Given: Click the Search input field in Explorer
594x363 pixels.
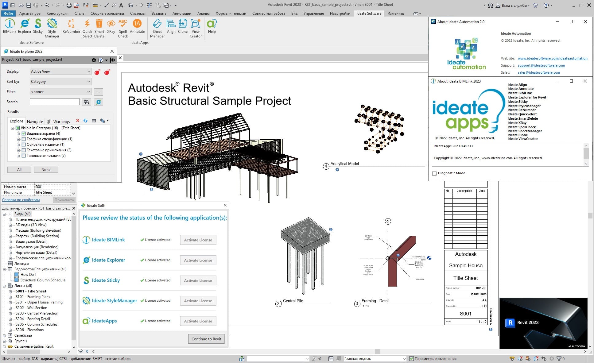Looking at the screenshot, I should [55, 102].
